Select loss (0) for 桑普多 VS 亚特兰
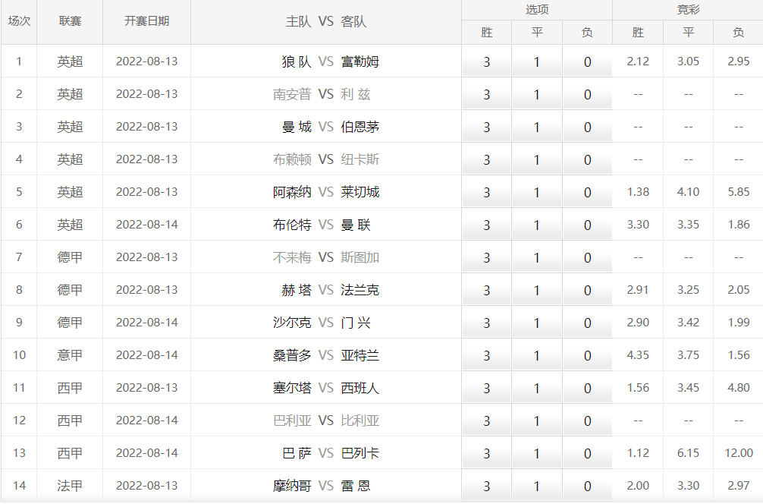The width and height of the screenshot is (763, 504). (587, 355)
